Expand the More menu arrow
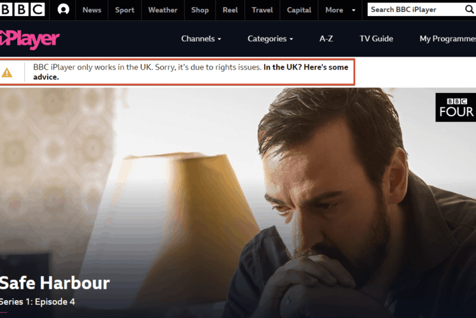The image size is (476, 318). point(353,10)
